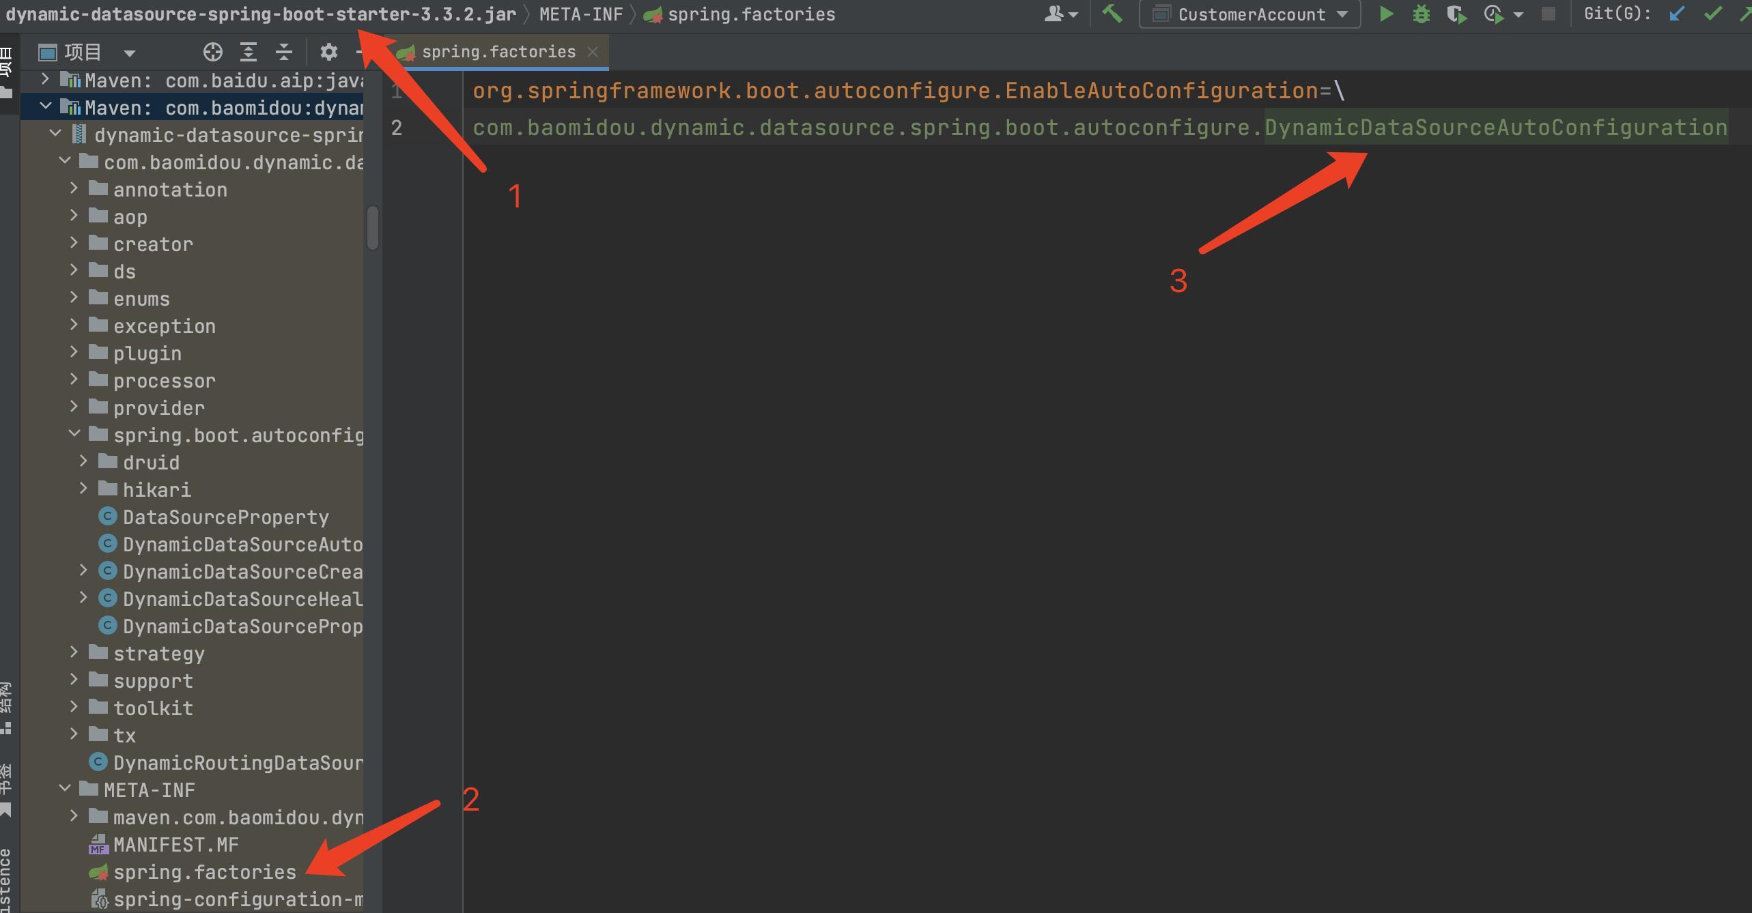Viewport: 1752px width, 913px height.
Task: Click META-INF in the breadcrumb path
Action: [x=580, y=14]
